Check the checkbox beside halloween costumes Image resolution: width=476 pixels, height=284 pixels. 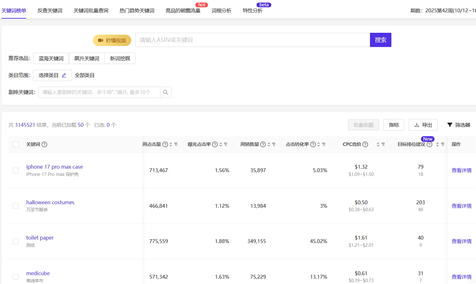coord(16,206)
